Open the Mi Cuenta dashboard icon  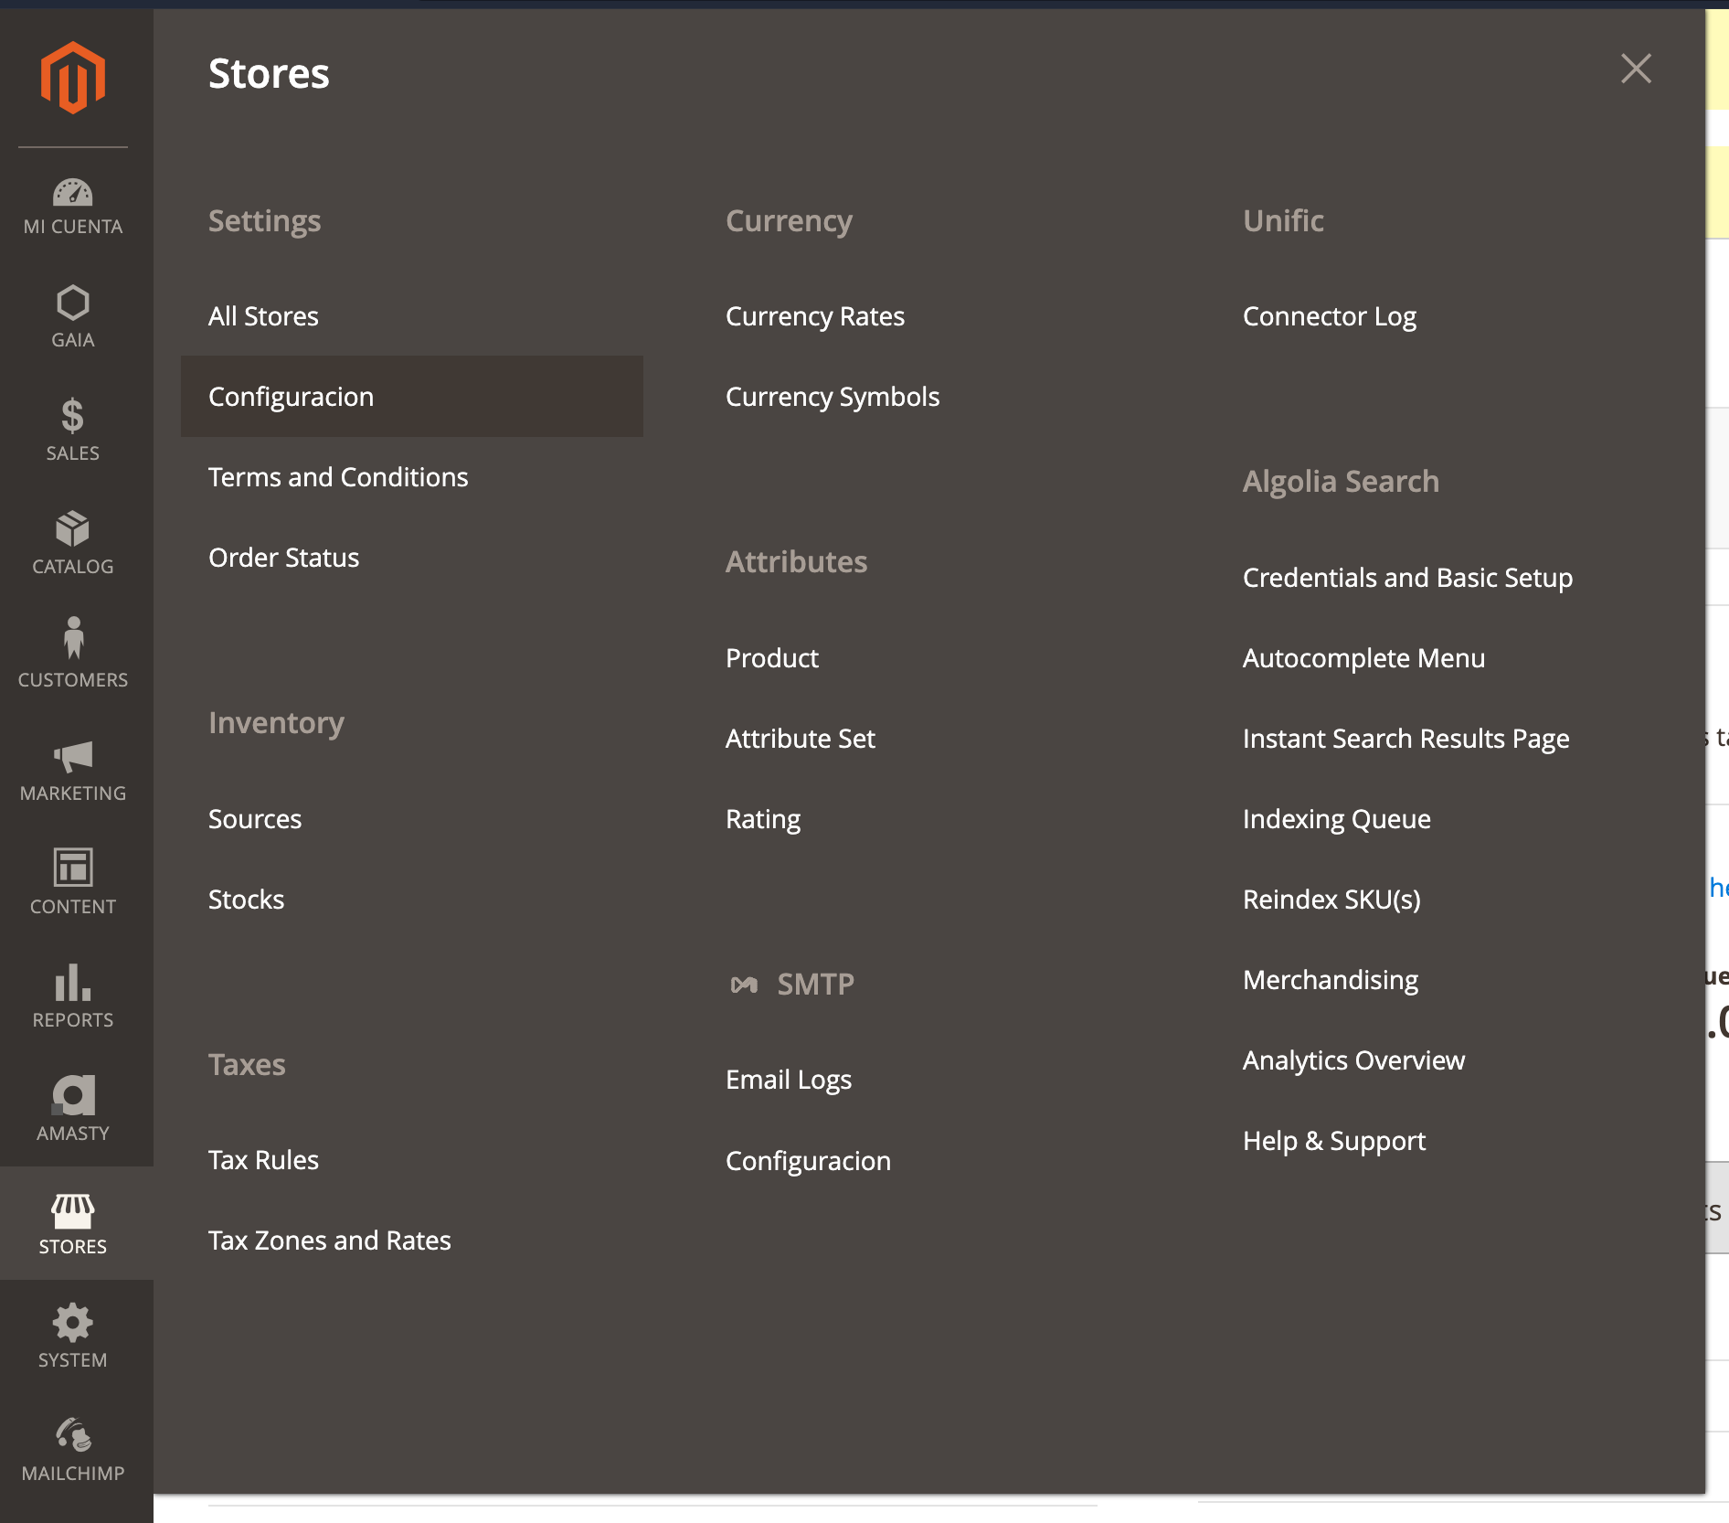coord(73,207)
